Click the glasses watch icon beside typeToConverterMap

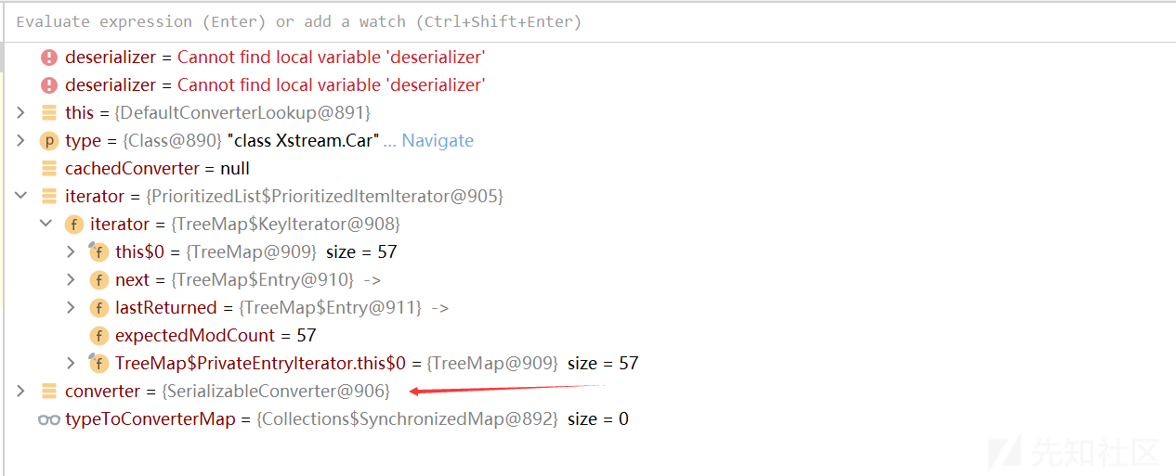tap(49, 419)
